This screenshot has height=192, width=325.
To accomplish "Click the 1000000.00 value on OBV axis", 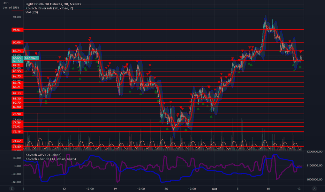I will 314,179.
